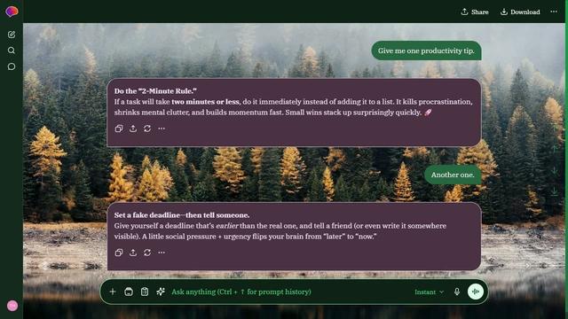
Task: Regenerate the fake deadline response
Action: click(x=147, y=253)
